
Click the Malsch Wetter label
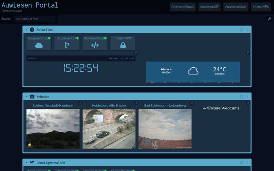(166, 71)
